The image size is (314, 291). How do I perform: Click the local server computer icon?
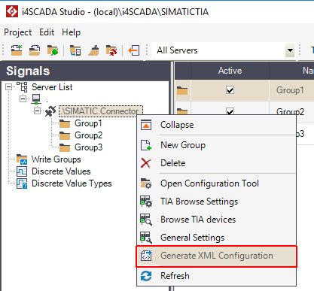tap(36, 99)
